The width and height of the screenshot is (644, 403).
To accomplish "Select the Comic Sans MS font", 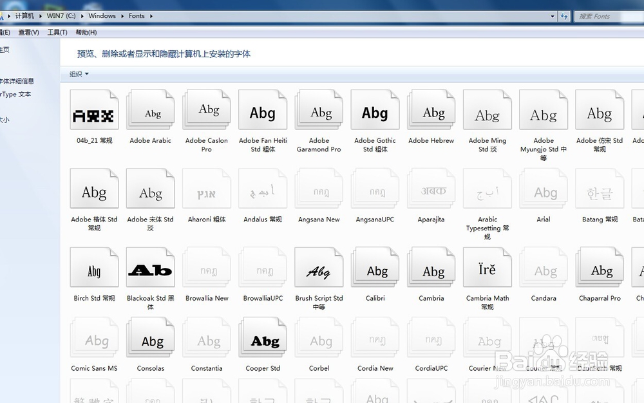I will pyautogui.click(x=95, y=337).
